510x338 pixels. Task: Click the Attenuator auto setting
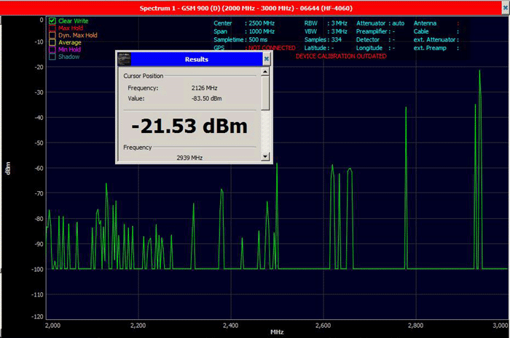pos(380,23)
